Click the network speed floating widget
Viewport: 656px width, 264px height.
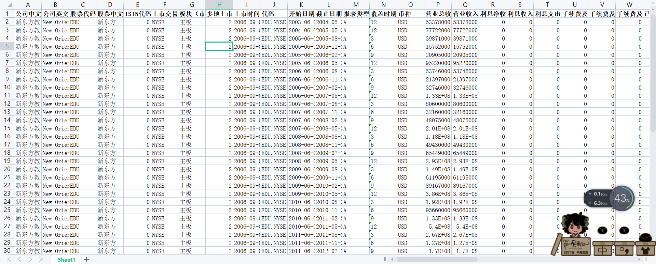click(x=598, y=198)
